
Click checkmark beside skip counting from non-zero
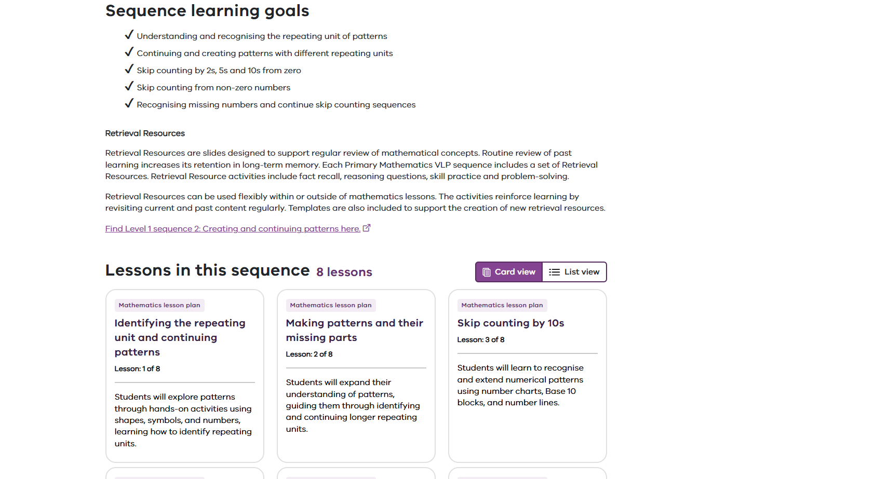coord(129,87)
